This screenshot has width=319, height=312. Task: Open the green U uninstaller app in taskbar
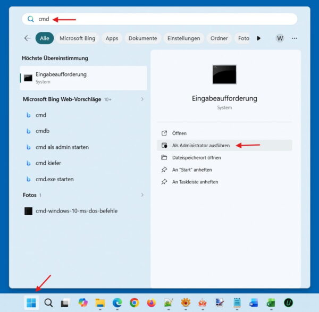pos(288,302)
